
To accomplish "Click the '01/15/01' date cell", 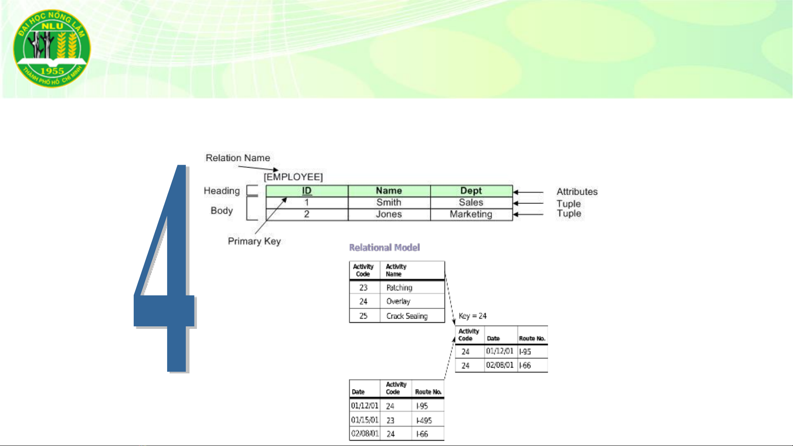I will 365,420.
